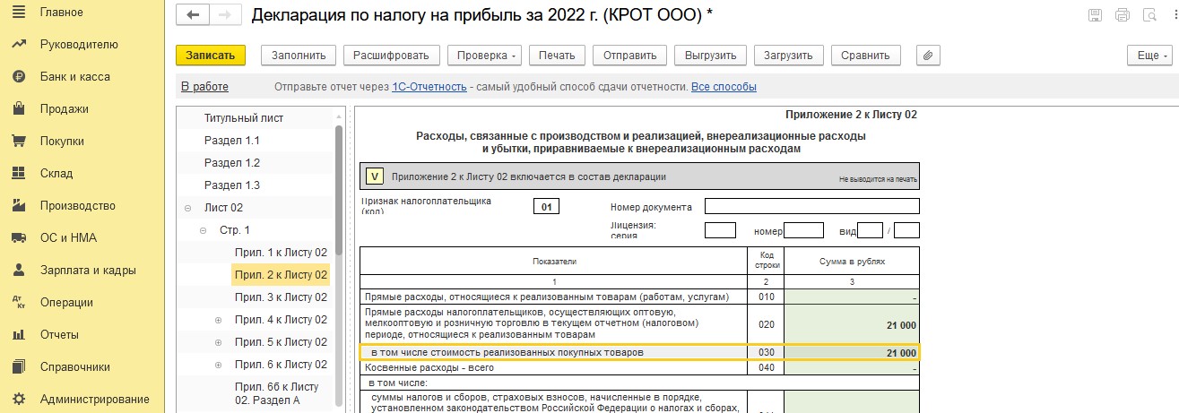Image resolution: width=1179 pixels, height=413 pixels.
Task: Click the ОС и НМА truck icon
Action: (x=18, y=237)
